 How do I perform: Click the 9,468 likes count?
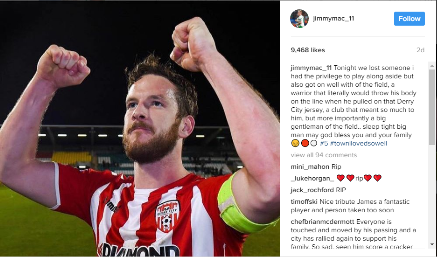[308, 50]
